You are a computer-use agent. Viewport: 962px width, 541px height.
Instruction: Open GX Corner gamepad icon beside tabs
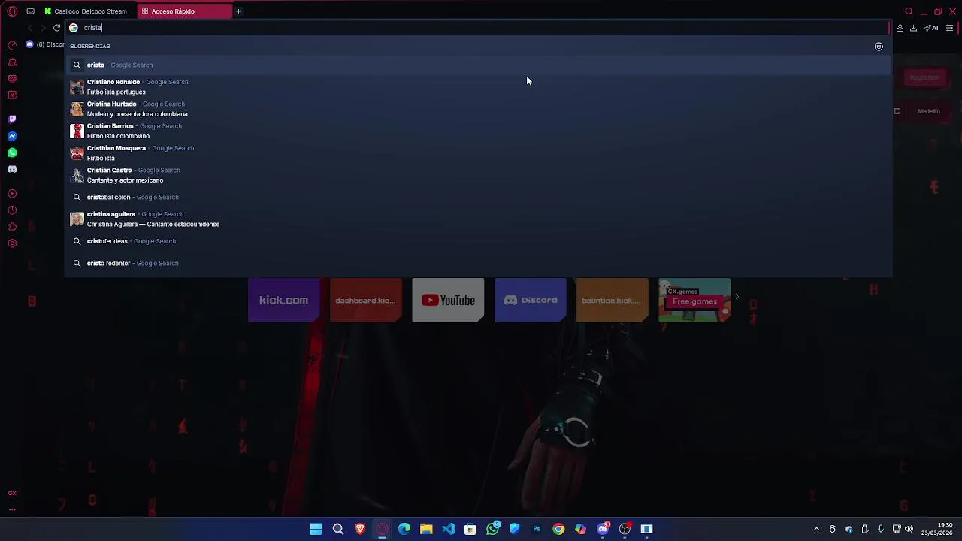30,11
